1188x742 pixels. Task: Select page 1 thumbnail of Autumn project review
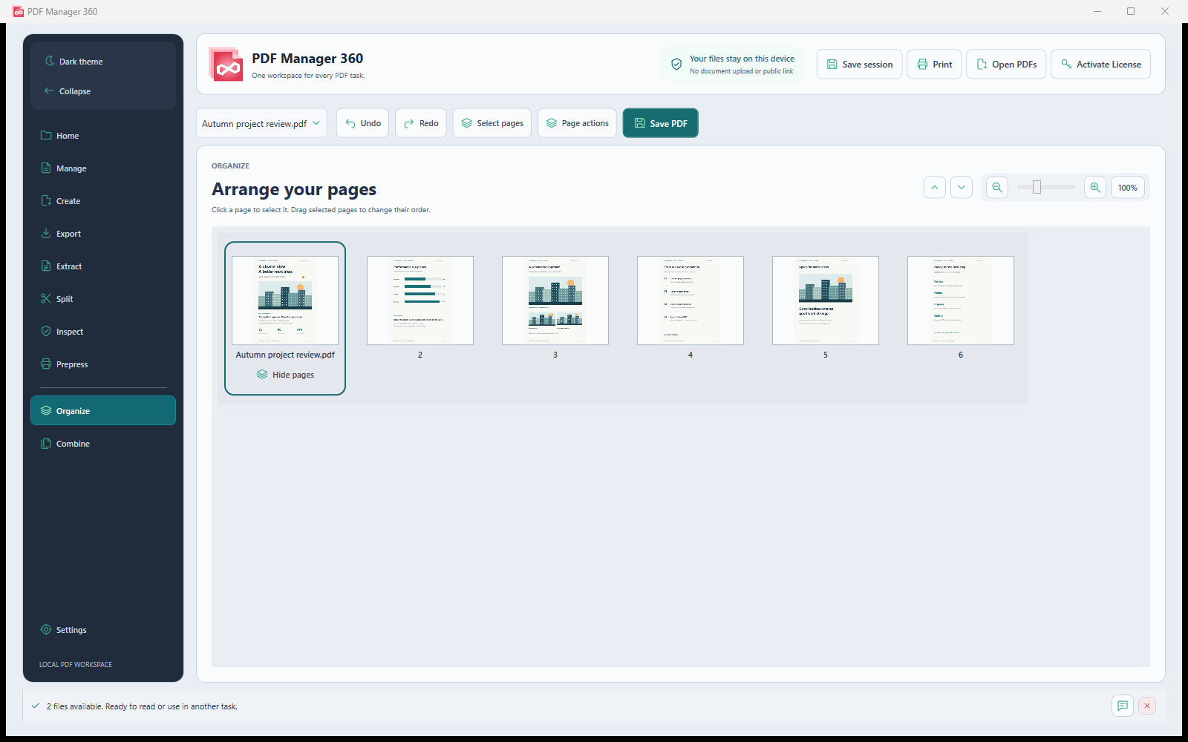click(x=285, y=301)
